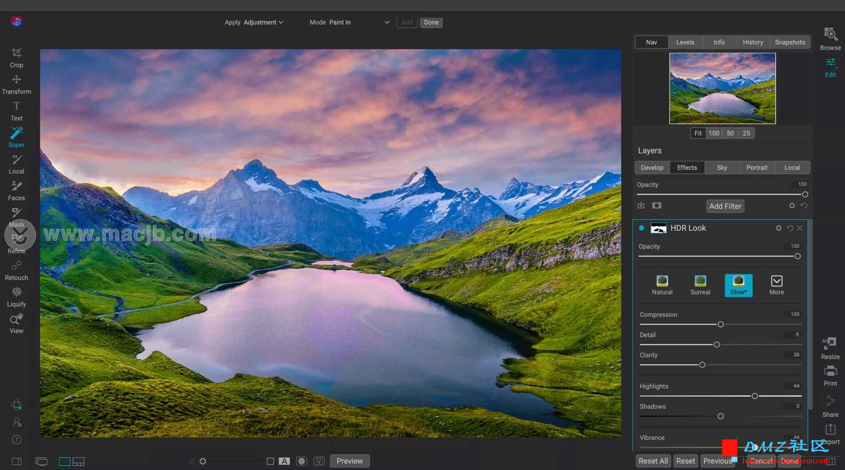Remove the HDR Look filter with X

click(x=800, y=228)
